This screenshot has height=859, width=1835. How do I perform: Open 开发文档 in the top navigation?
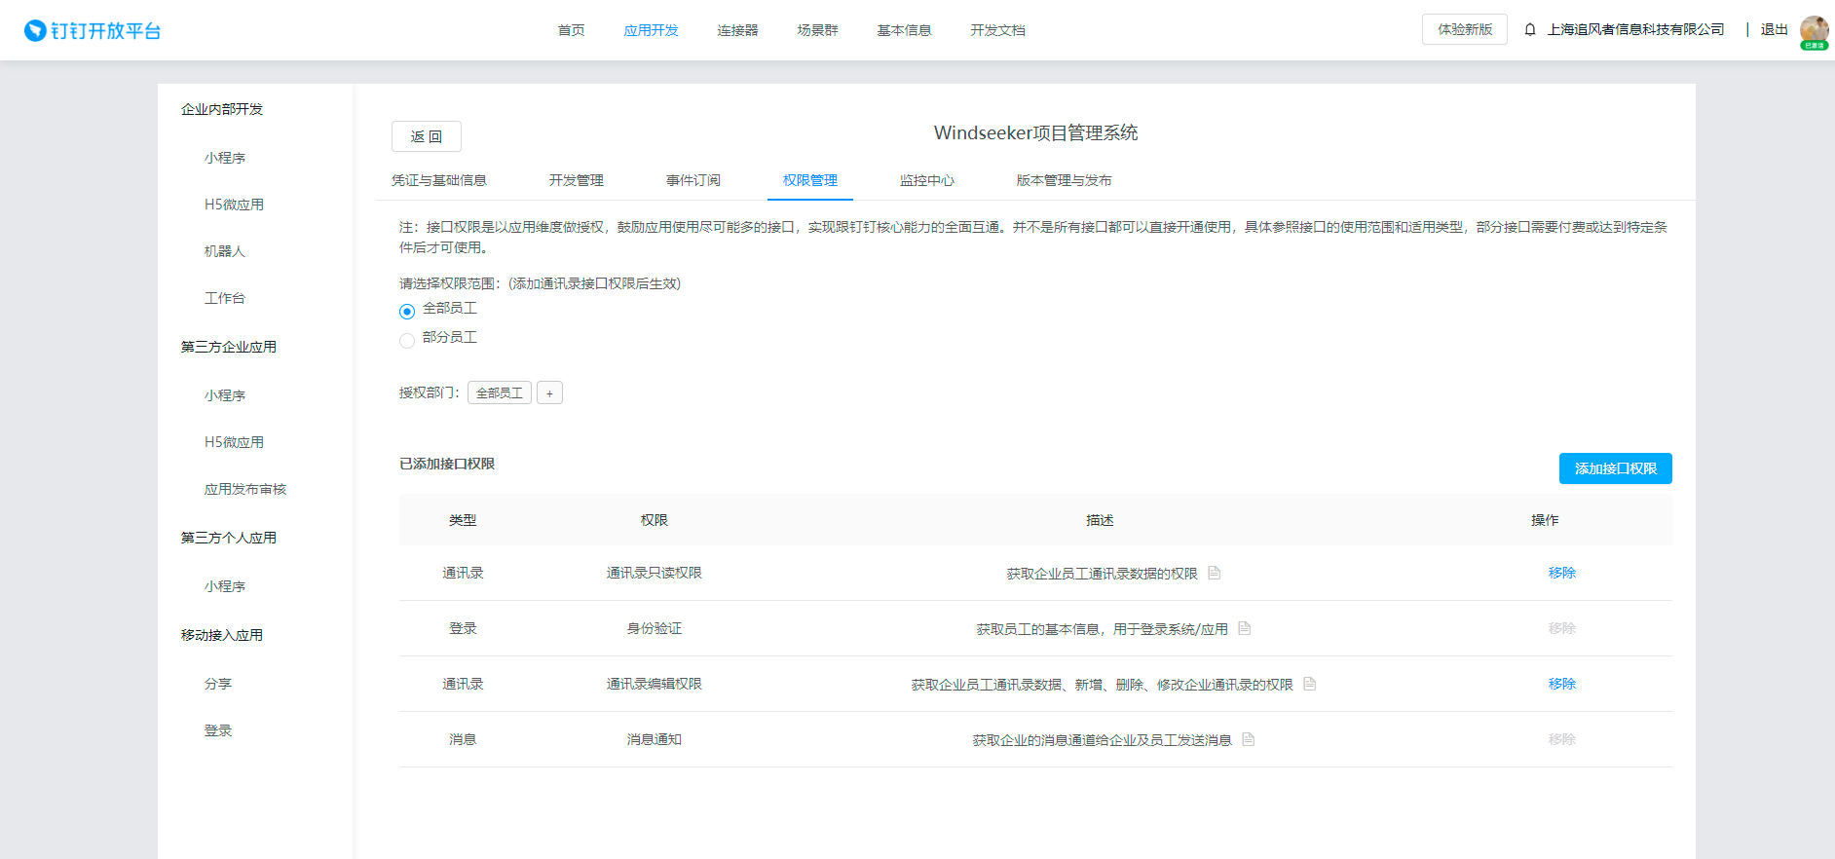coord(997,30)
